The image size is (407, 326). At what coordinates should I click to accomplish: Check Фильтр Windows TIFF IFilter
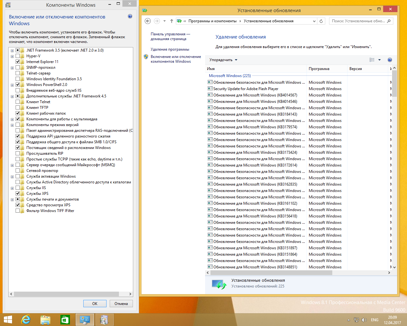(x=18, y=211)
